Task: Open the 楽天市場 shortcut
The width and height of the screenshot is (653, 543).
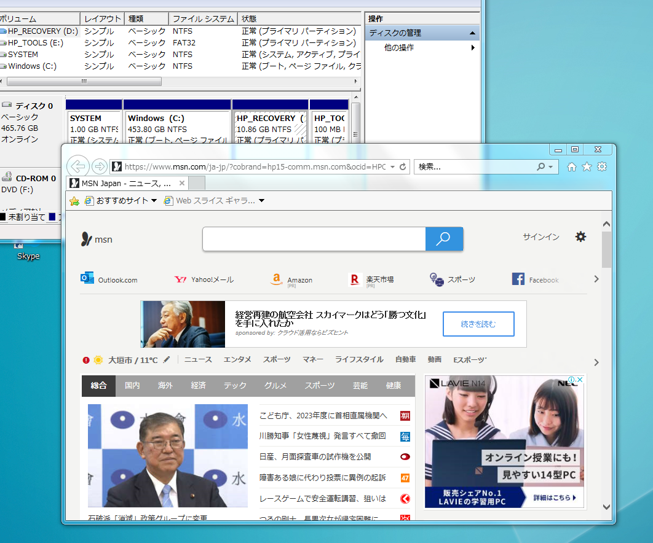Action: click(371, 279)
